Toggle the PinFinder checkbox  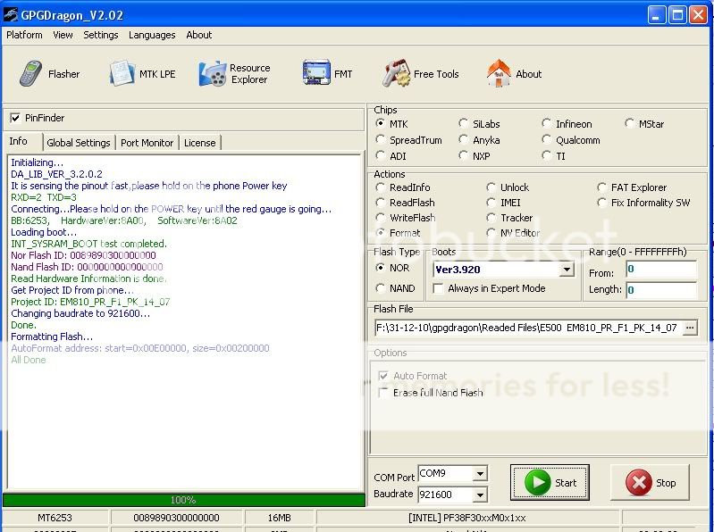coord(15,118)
